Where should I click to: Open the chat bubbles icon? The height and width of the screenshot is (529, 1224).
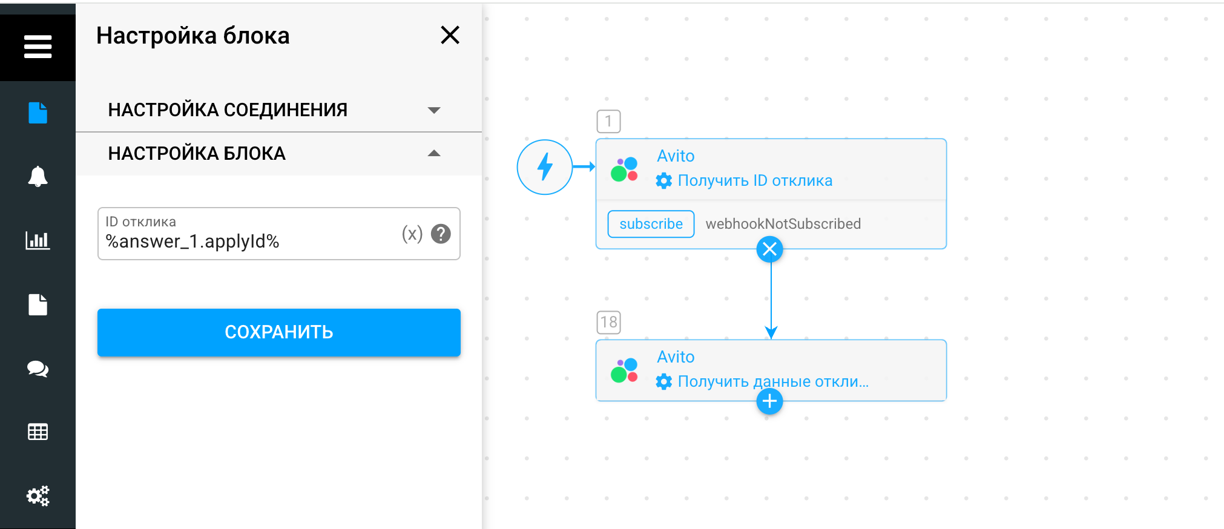coord(38,369)
